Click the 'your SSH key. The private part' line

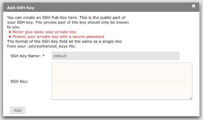point(68,22)
